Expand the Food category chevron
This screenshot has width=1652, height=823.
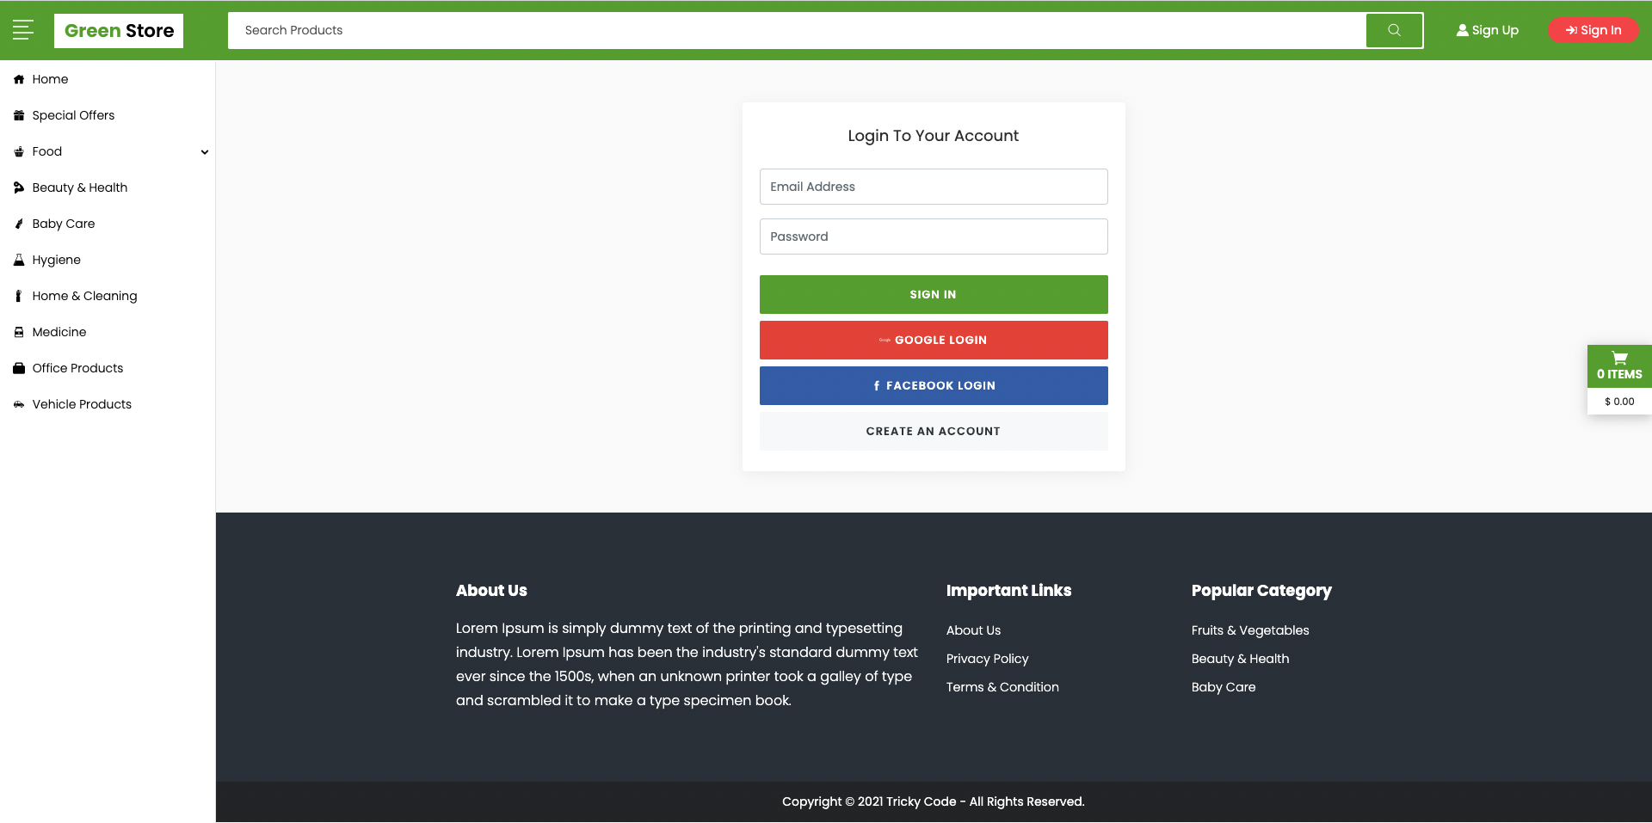point(205,151)
